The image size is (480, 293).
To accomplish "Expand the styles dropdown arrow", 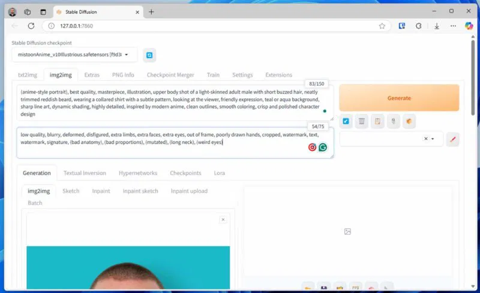I will point(433,139).
